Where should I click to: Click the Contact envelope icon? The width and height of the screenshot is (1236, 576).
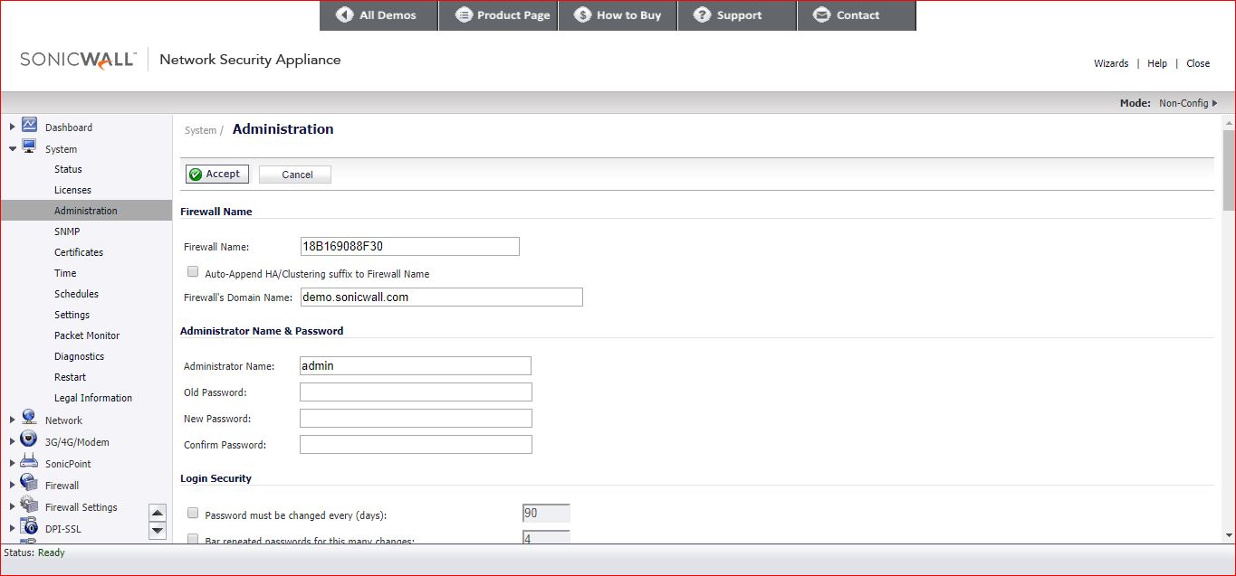pyautogui.click(x=821, y=14)
